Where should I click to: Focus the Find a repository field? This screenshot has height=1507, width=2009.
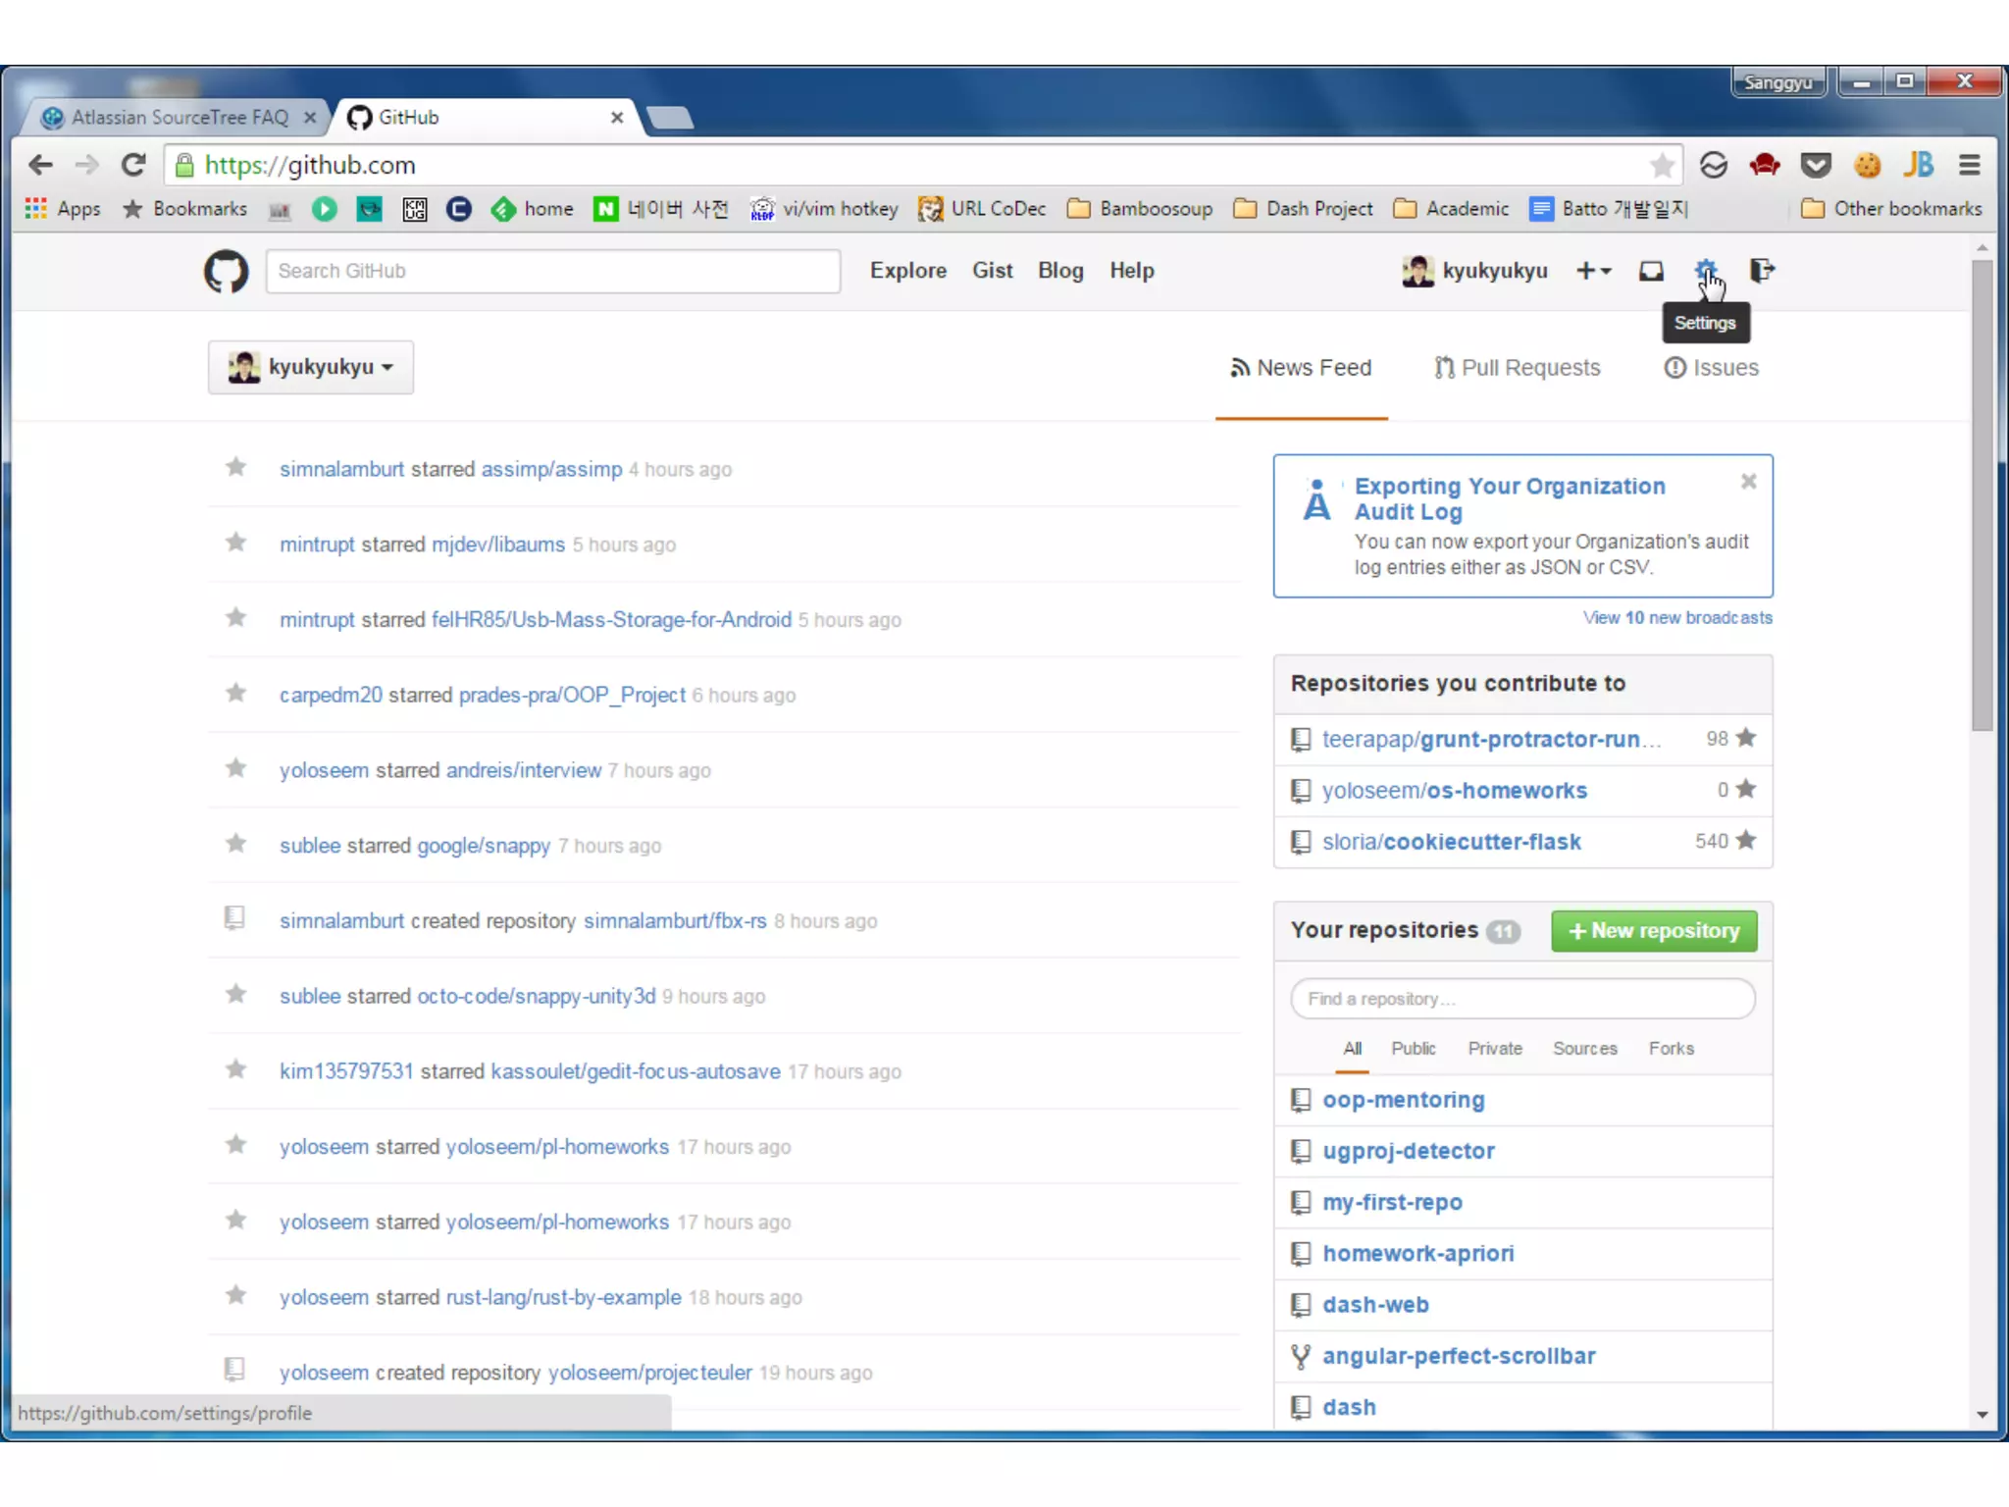click(1522, 999)
